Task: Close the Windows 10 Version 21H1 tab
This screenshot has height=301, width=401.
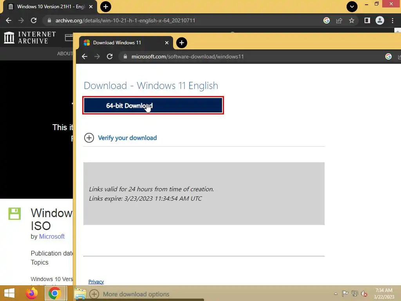Action: tap(91, 7)
